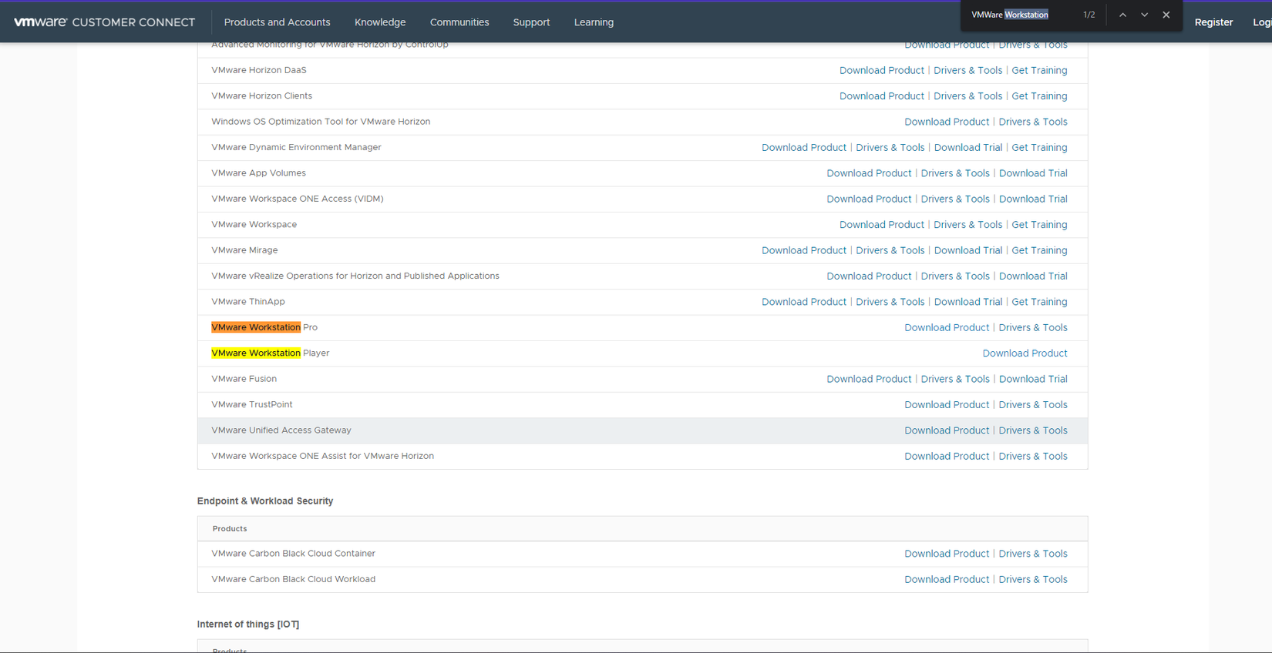Viewport: 1272px width, 653px height.
Task: Select the VMware Workstation Player product name
Action: point(271,353)
